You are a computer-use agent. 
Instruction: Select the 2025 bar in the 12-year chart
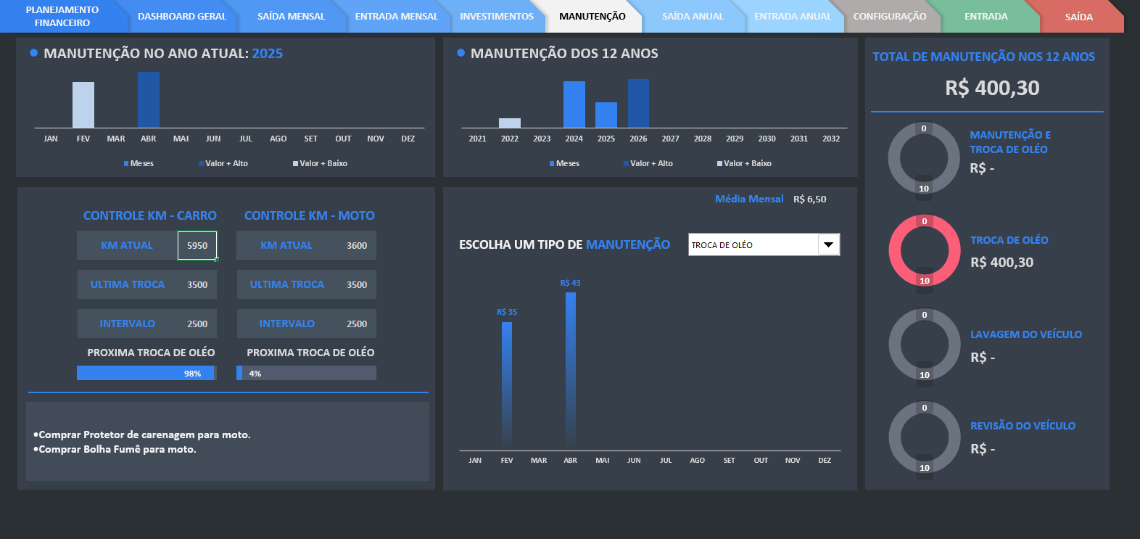[x=606, y=115]
